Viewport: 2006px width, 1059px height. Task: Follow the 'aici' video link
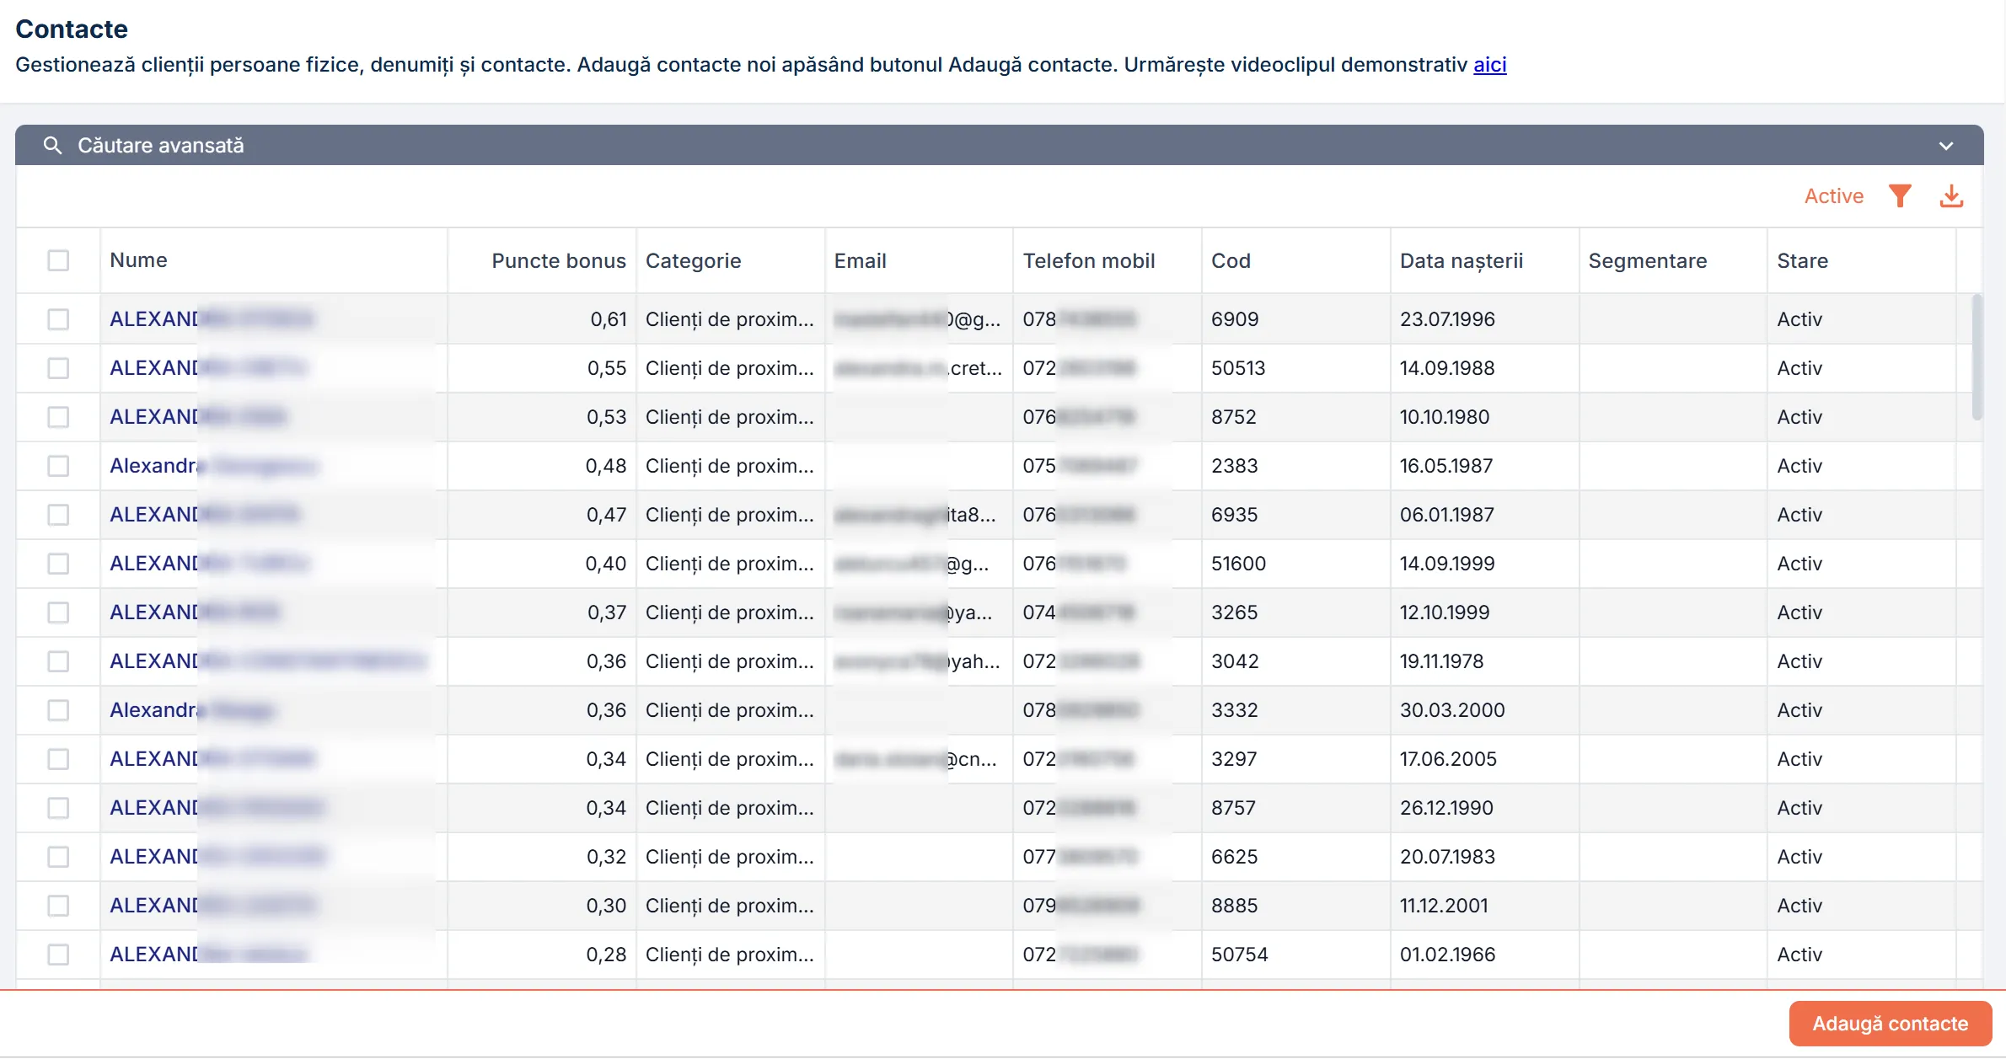point(1489,65)
